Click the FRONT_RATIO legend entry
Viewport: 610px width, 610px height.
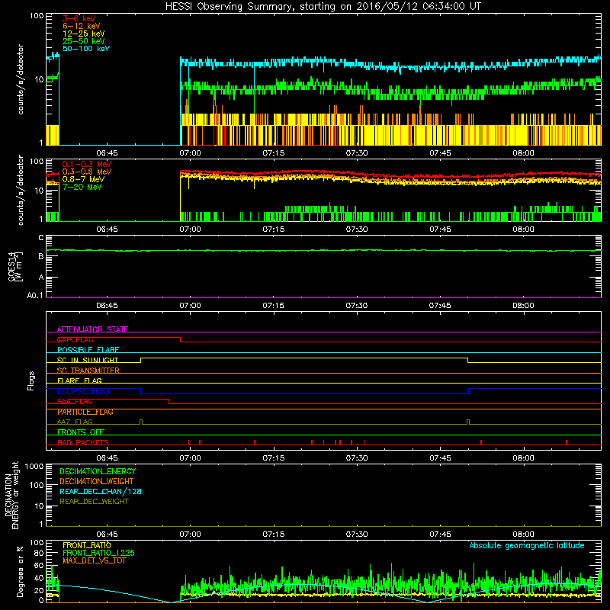click(x=87, y=545)
